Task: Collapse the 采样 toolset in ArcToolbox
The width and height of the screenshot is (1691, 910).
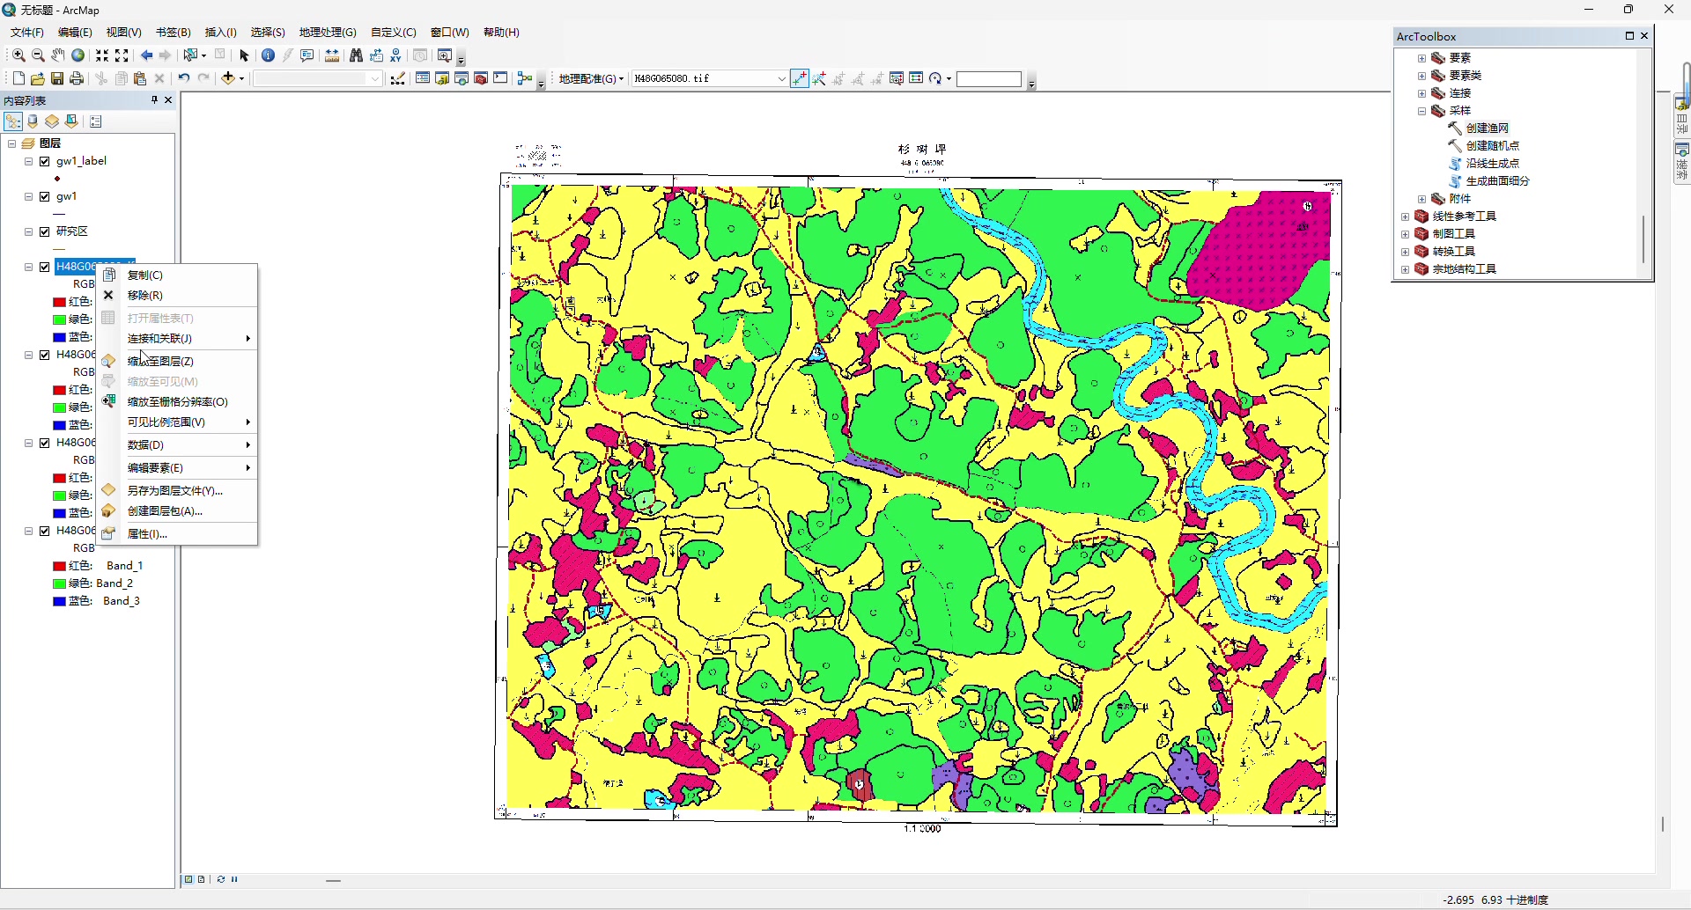Action: click(x=1421, y=111)
